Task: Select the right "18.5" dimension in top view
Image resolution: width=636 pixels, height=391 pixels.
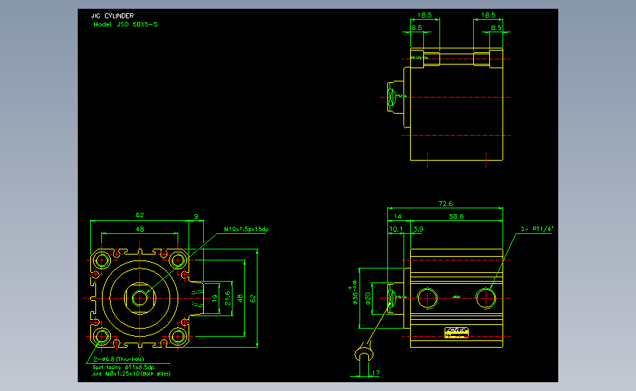Action: [x=488, y=15]
